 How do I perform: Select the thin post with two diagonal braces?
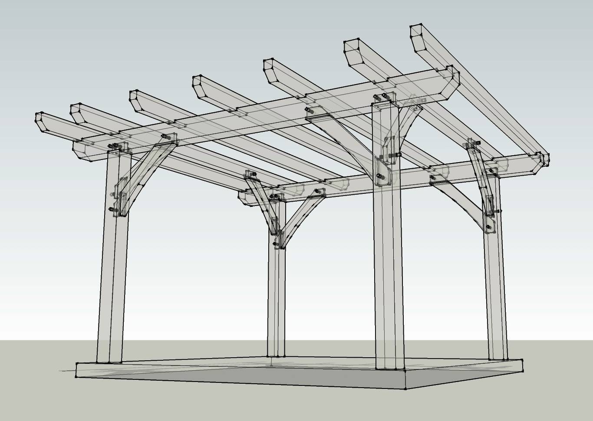(277, 277)
